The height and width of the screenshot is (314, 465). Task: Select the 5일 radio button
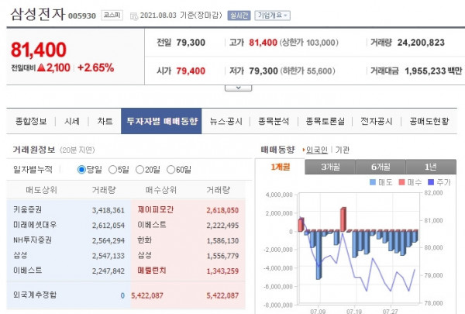[112, 170]
